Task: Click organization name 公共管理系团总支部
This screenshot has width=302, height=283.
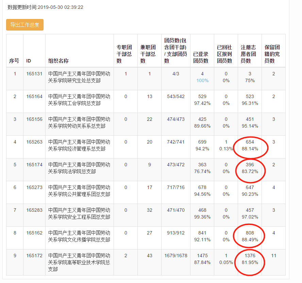Action: pos(79,191)
